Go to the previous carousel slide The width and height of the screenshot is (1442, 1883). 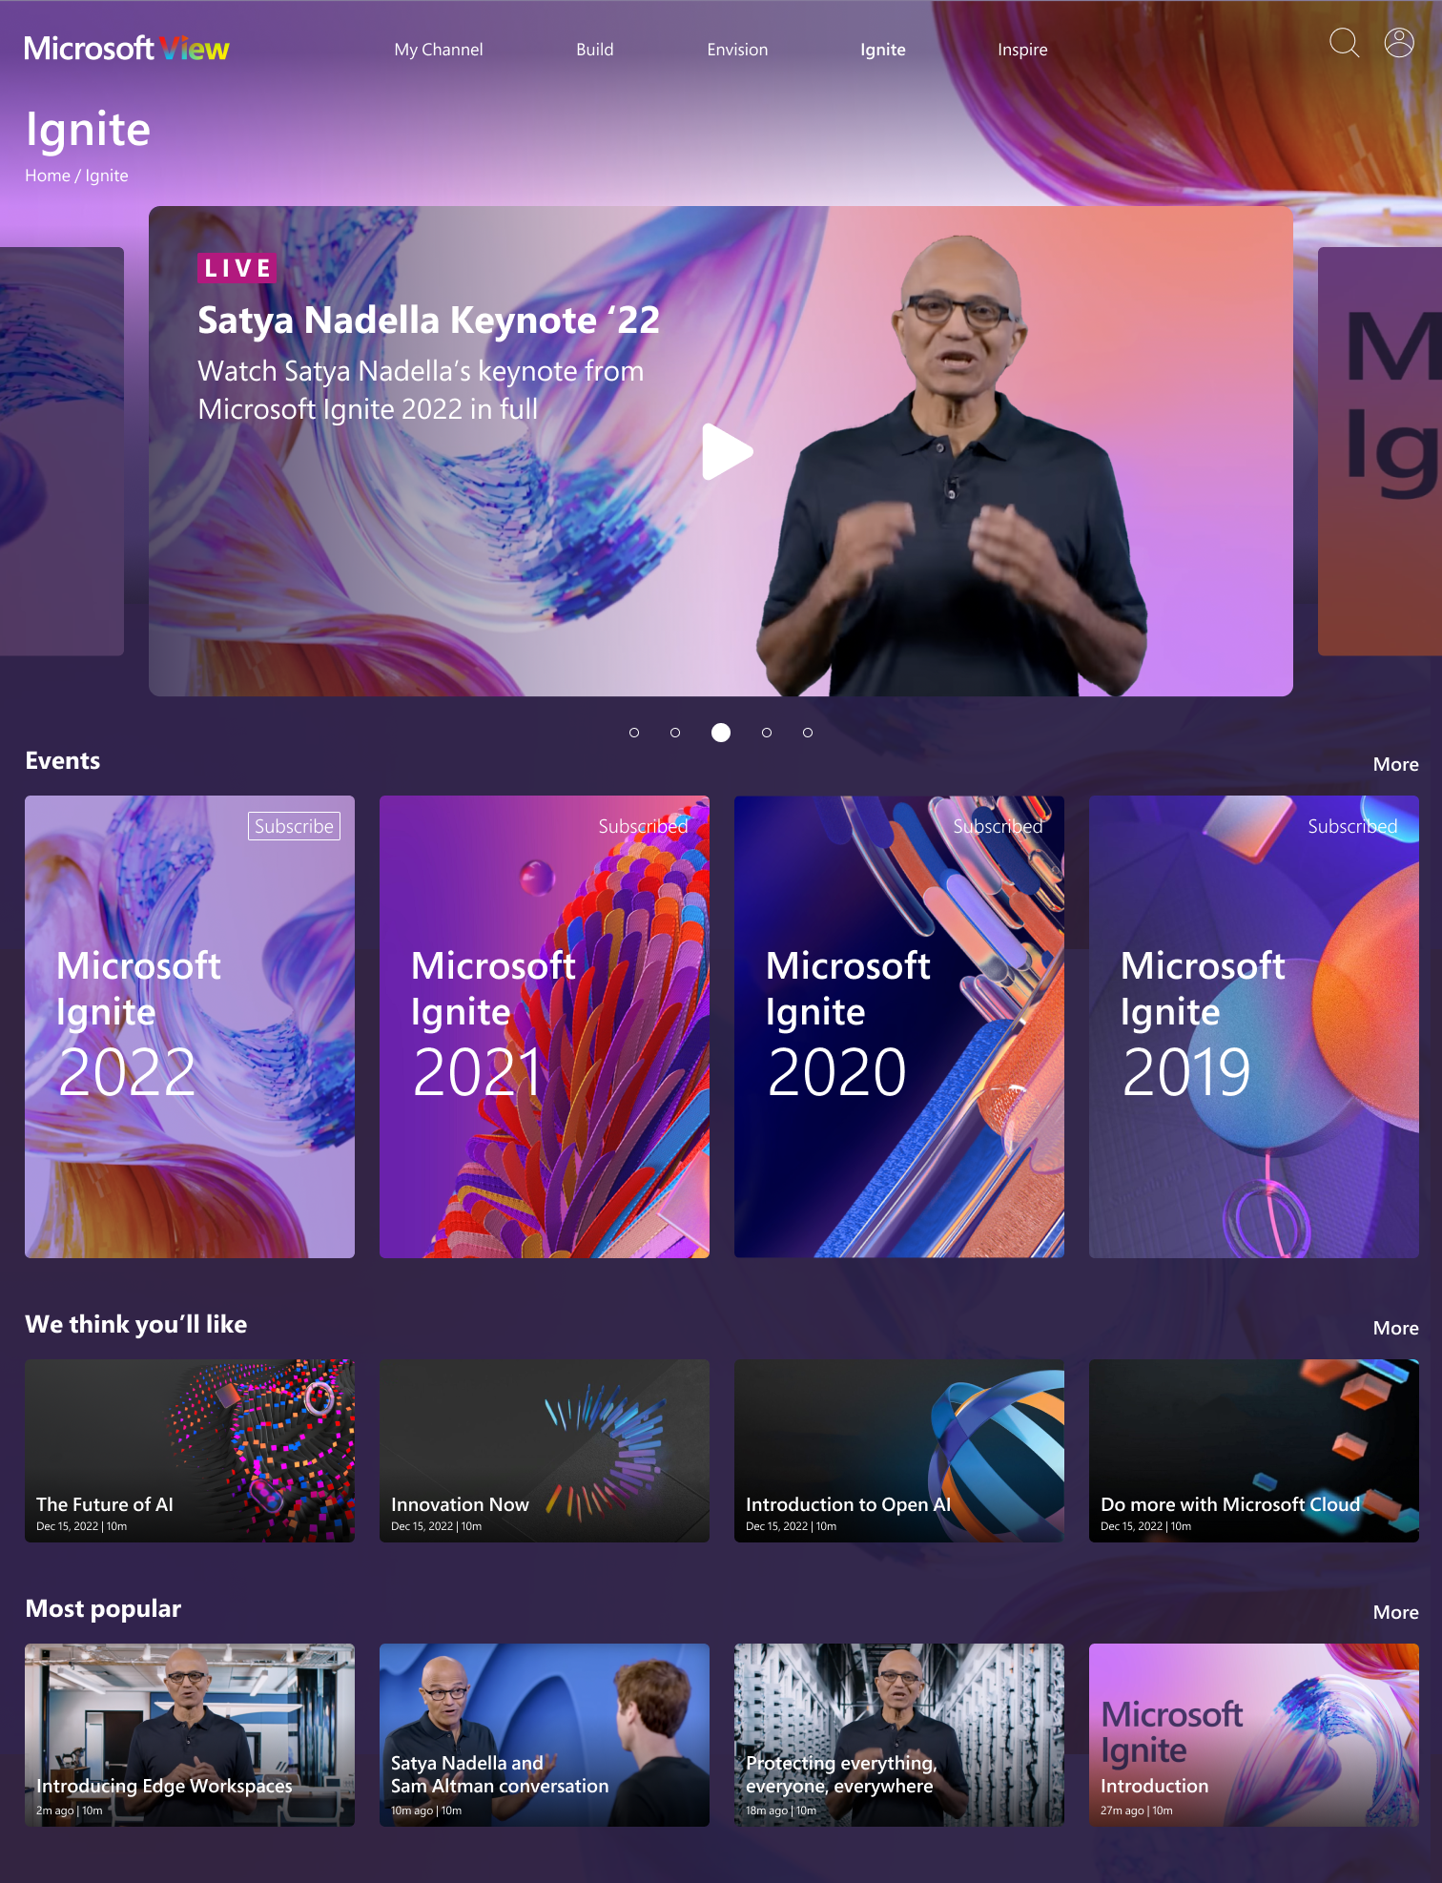[62, 451]
